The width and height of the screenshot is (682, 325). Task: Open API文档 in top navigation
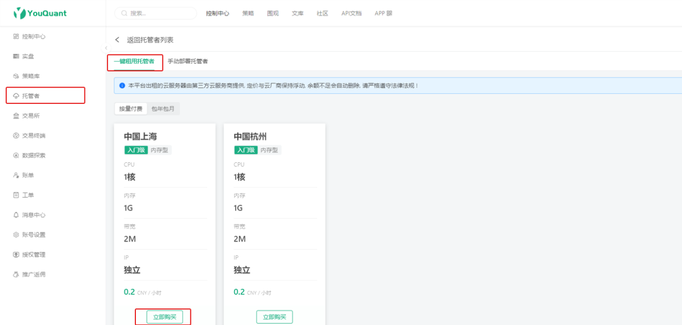[x=351, y=14]
